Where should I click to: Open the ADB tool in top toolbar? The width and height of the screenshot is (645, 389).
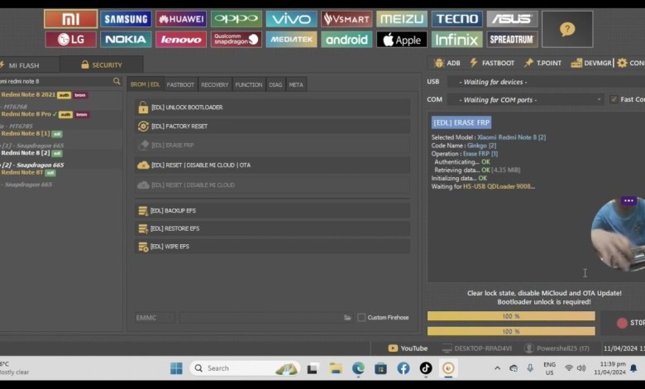coord(449,63)
